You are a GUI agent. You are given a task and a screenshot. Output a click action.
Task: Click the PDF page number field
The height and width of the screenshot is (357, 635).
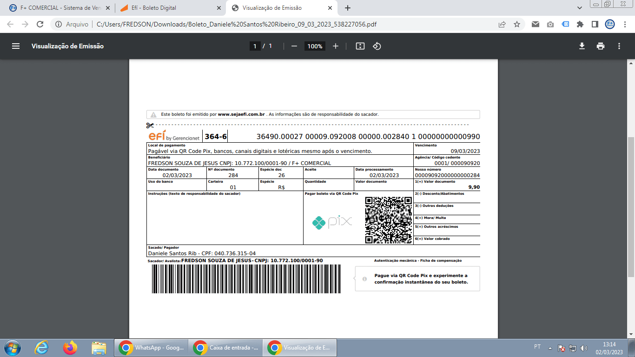click(254, 46)
